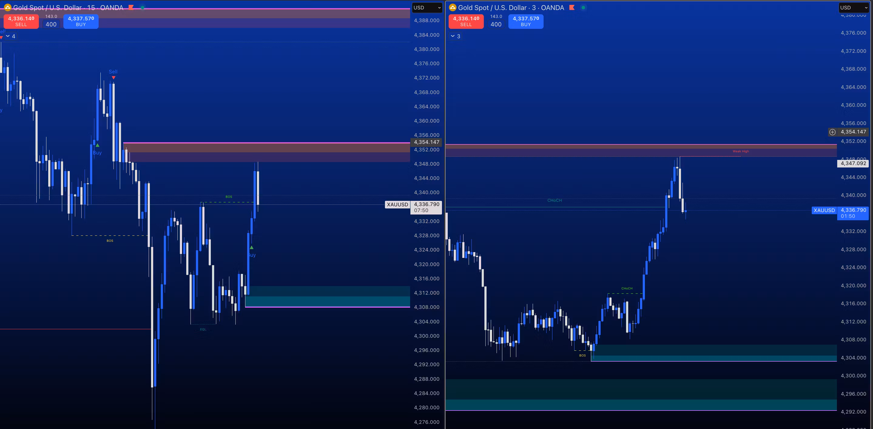This screenshot has width=873, height=429.
Task: Click the 01:50 countdown timer on the right chart
Action: (x=848, y=216)
